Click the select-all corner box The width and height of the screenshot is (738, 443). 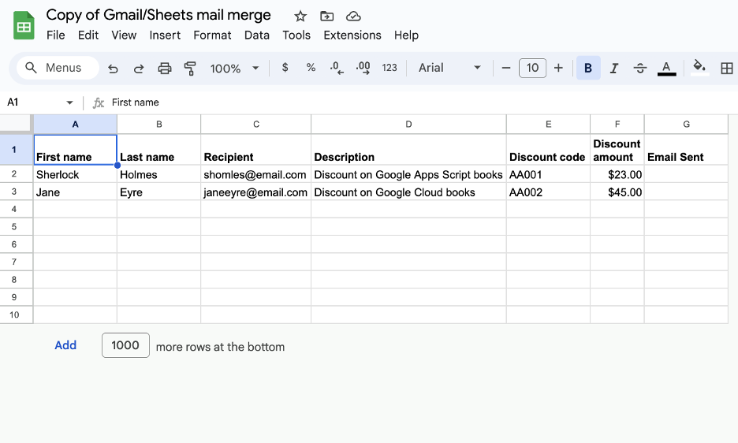[x=16, y=125]
